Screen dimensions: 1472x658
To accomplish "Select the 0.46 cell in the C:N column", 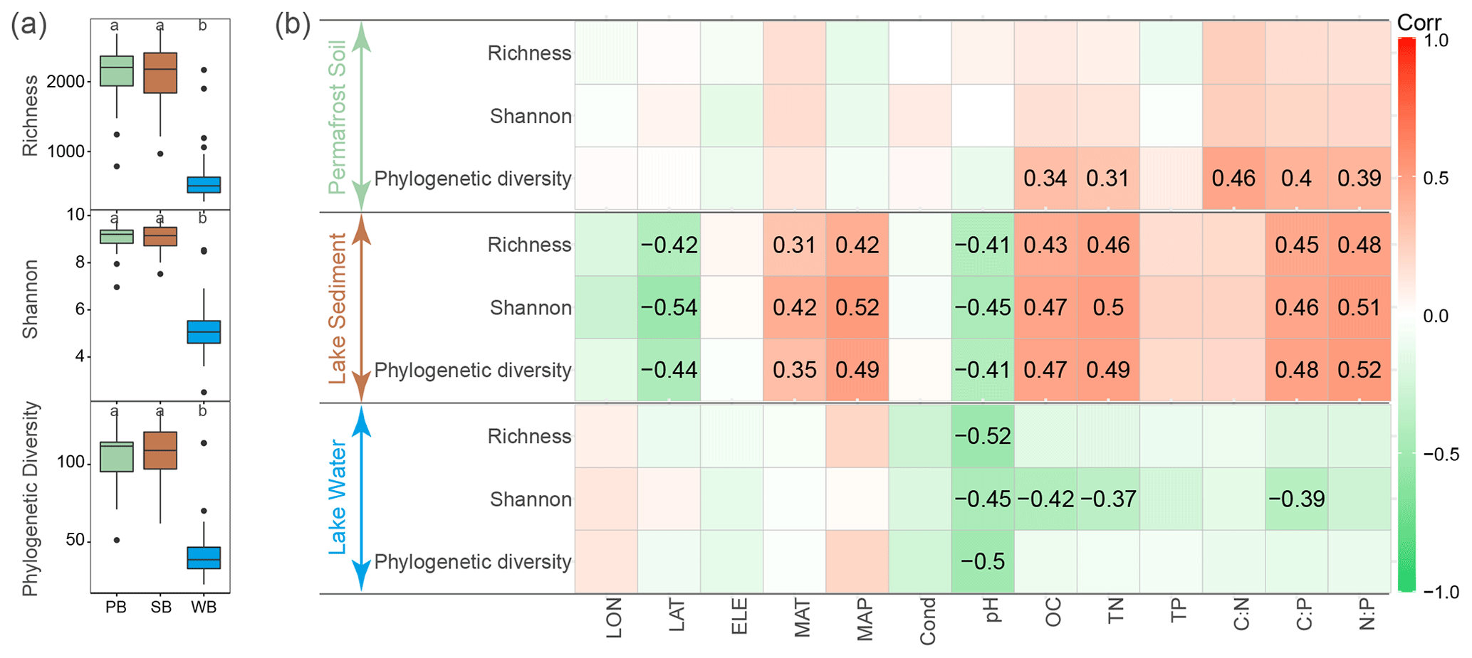I will pyautogui.click(x=1233, y=179).
